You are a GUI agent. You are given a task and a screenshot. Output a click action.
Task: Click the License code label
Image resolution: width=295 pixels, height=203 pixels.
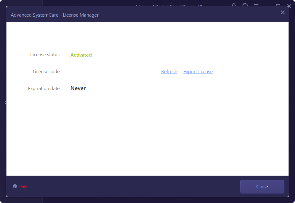tap(47, 72)
